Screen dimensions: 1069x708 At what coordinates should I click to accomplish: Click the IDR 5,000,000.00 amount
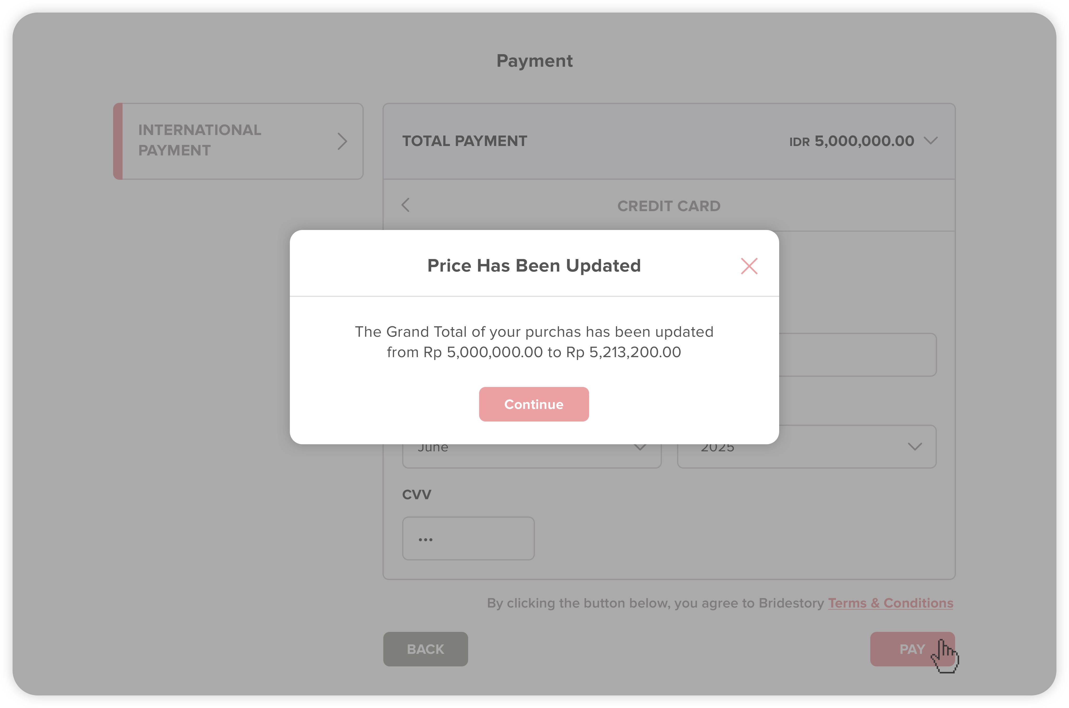[x=851, y=141]
